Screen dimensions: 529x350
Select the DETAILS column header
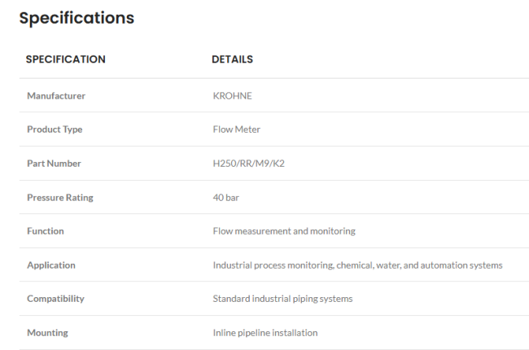[232, 59]
